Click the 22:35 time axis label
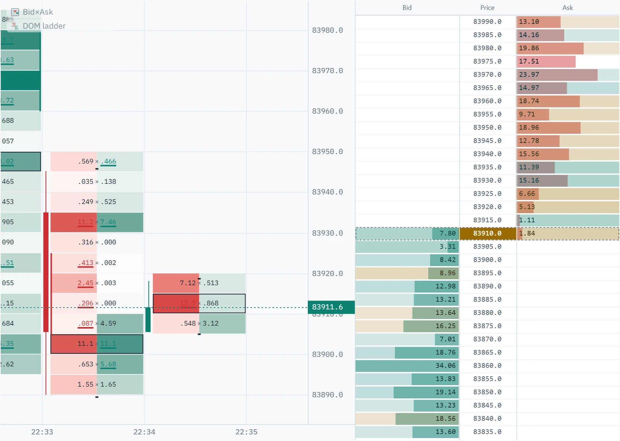Viewport: 620px width, 441px height. click(246, 432)
